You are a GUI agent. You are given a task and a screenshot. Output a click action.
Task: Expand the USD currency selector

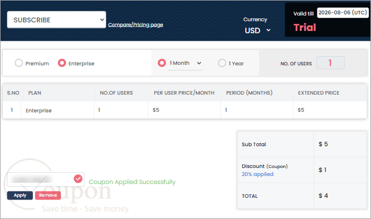tap(257, 30)
